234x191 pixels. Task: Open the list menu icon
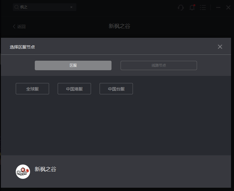(203, 7)
